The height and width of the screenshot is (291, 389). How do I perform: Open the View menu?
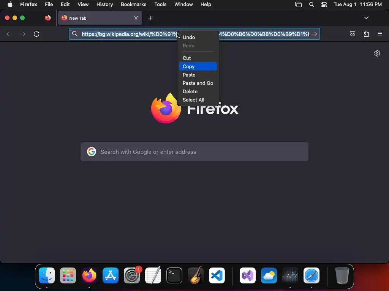click(83, 5)
